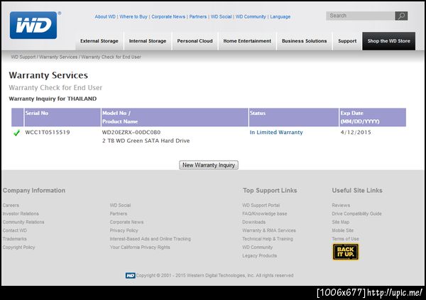Open the Site Map link
The height and width of the screenshot is (300, 426).
click(x=340, y=223)
